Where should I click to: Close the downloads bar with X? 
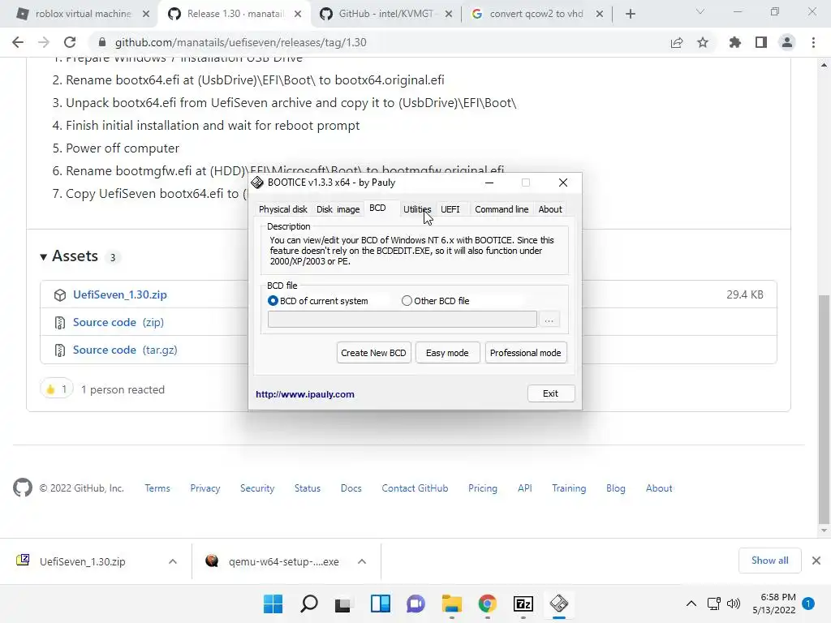click(x=816, y=561)
